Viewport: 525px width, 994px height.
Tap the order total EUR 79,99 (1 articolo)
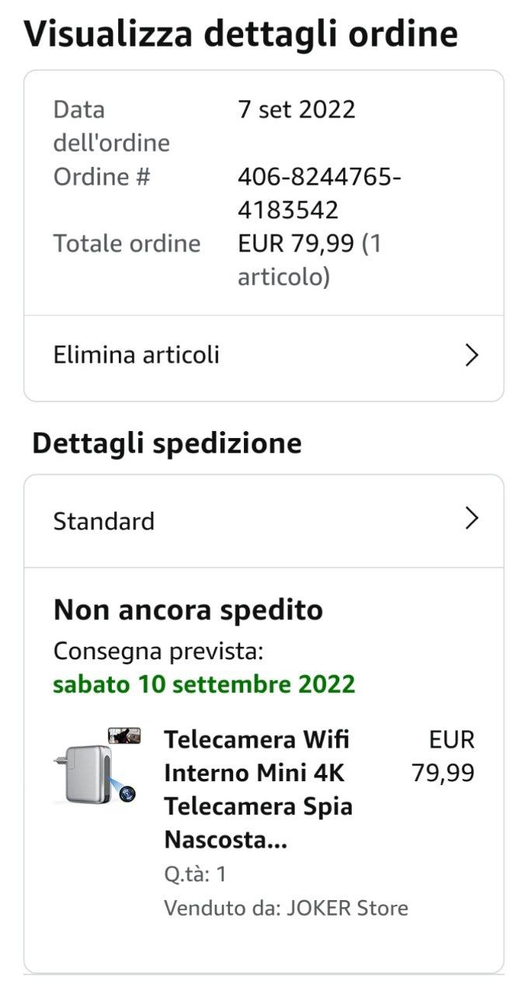[x=309, y=260]
